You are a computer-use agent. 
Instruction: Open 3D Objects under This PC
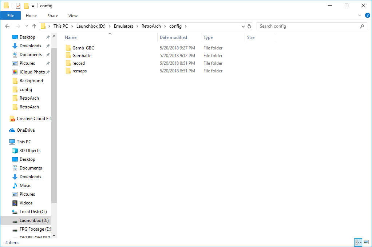[30, 151]
